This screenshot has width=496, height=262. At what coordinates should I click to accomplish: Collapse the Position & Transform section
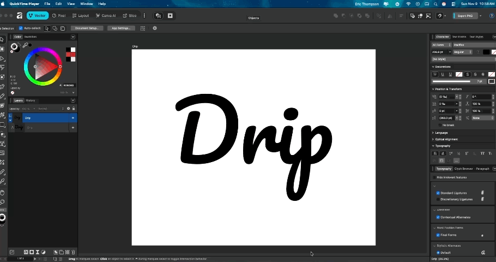pyautogui.click(x=433, y=89)
